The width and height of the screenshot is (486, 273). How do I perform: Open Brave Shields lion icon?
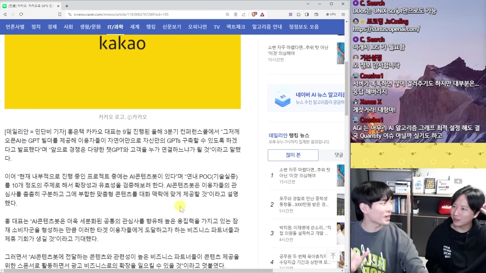coord(254,14)
